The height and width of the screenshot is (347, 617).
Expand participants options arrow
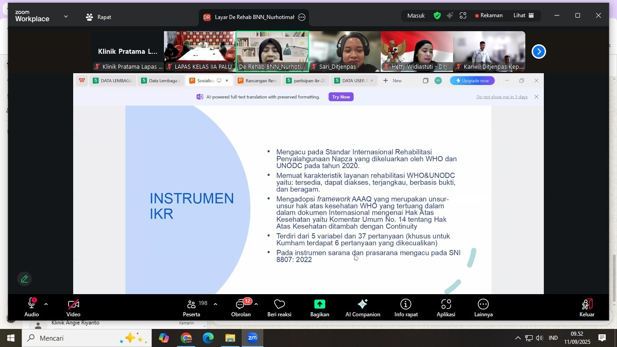click(215, 305)
